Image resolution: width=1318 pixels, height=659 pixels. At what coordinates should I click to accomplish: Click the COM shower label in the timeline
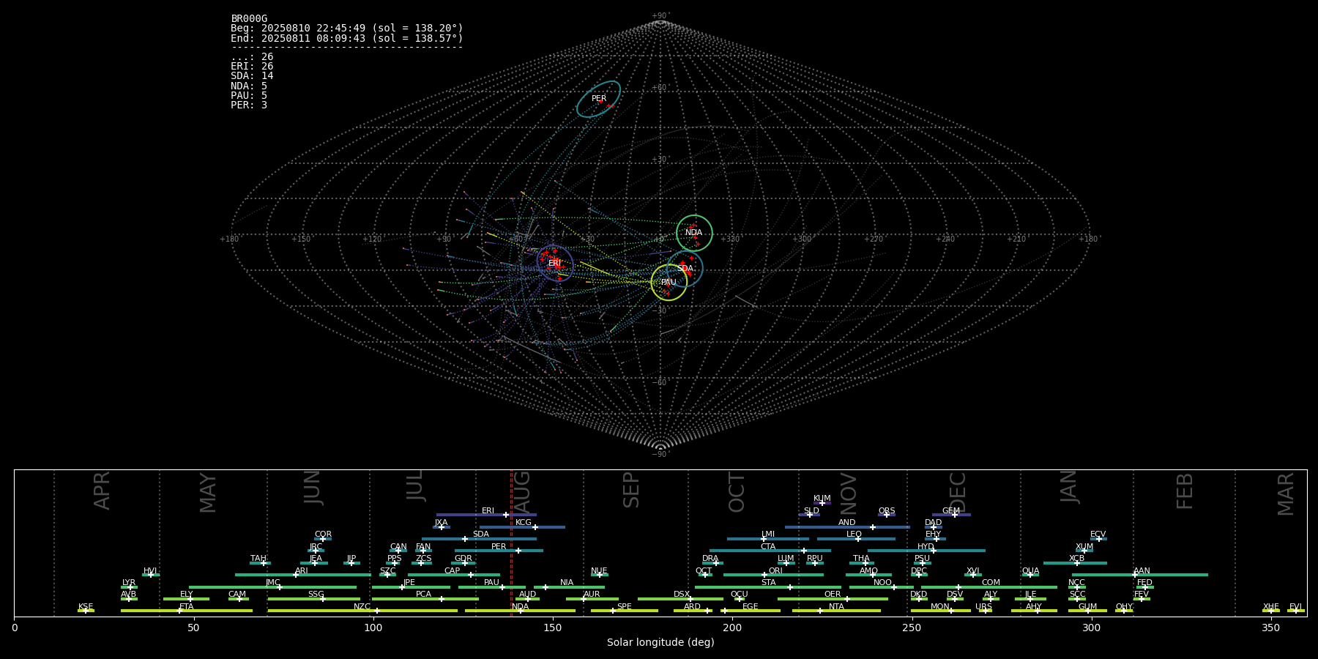(x=991, y=583)
